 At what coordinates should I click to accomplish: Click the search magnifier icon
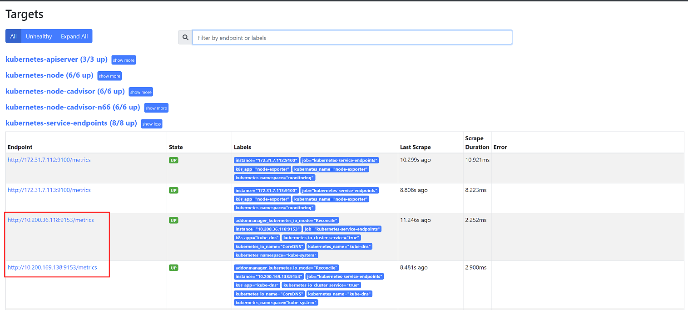(x=185, y=38)
